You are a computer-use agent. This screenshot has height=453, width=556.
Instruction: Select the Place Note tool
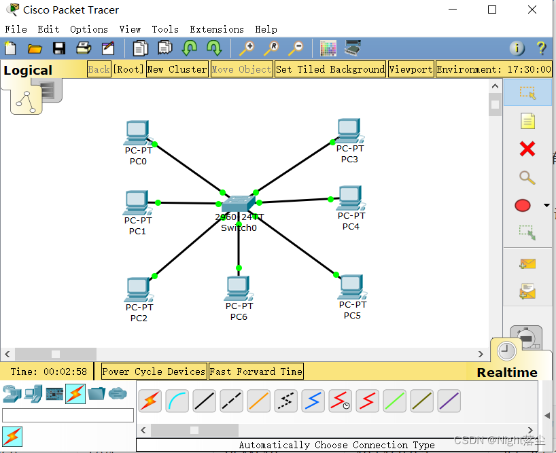(x=527, y=121)
